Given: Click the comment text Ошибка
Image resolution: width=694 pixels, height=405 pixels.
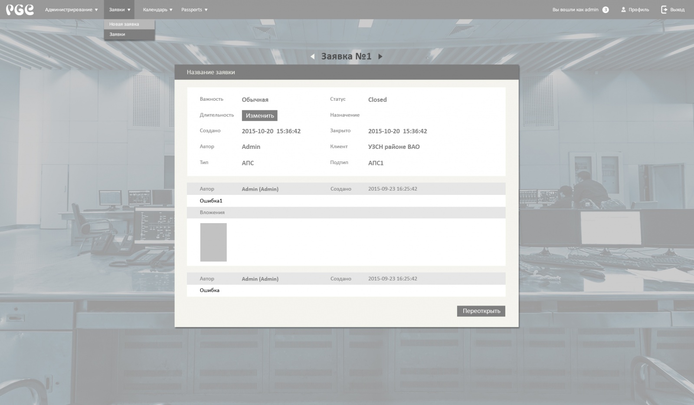Looking at the screenshot, I should [x=210, y=290].
